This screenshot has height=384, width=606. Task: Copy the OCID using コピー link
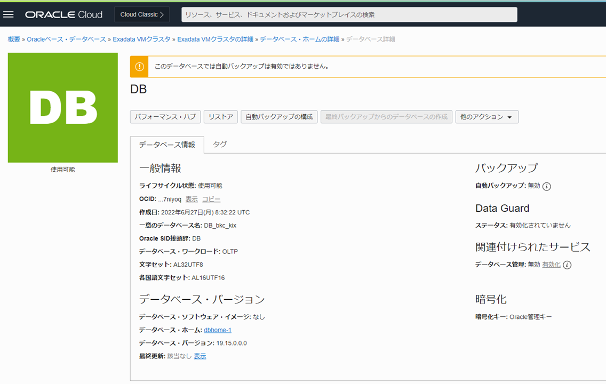pyautogui.click(x=211, y=199)
